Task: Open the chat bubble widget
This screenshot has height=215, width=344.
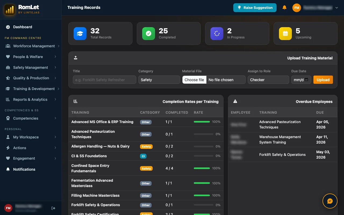Action: (x=330, y=201)
